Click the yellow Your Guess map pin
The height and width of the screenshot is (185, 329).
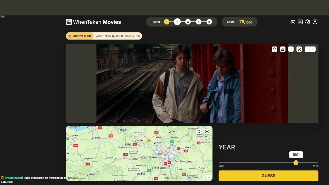tap(164, 149)
